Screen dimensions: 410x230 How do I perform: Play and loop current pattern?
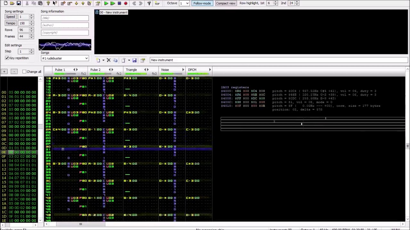coord(113,3)
